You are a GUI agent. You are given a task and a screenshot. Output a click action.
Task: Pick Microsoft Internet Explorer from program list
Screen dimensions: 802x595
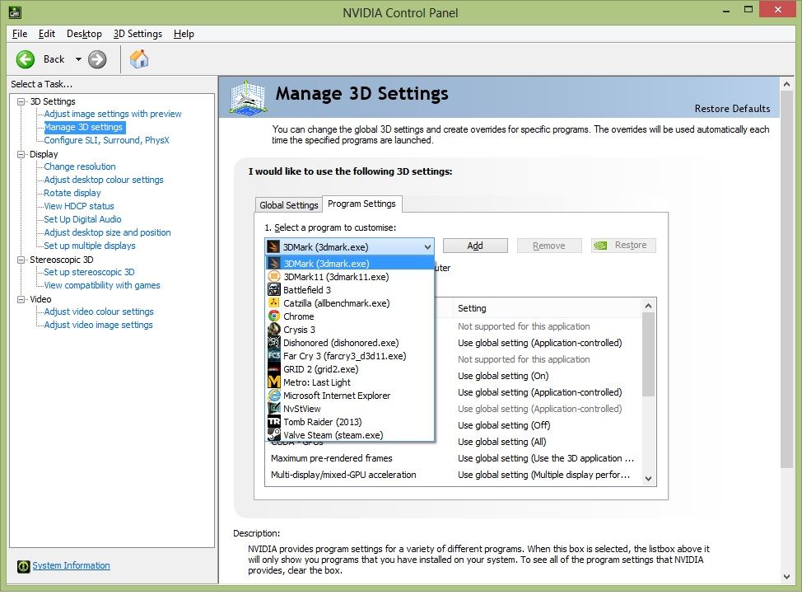point(337,396)
